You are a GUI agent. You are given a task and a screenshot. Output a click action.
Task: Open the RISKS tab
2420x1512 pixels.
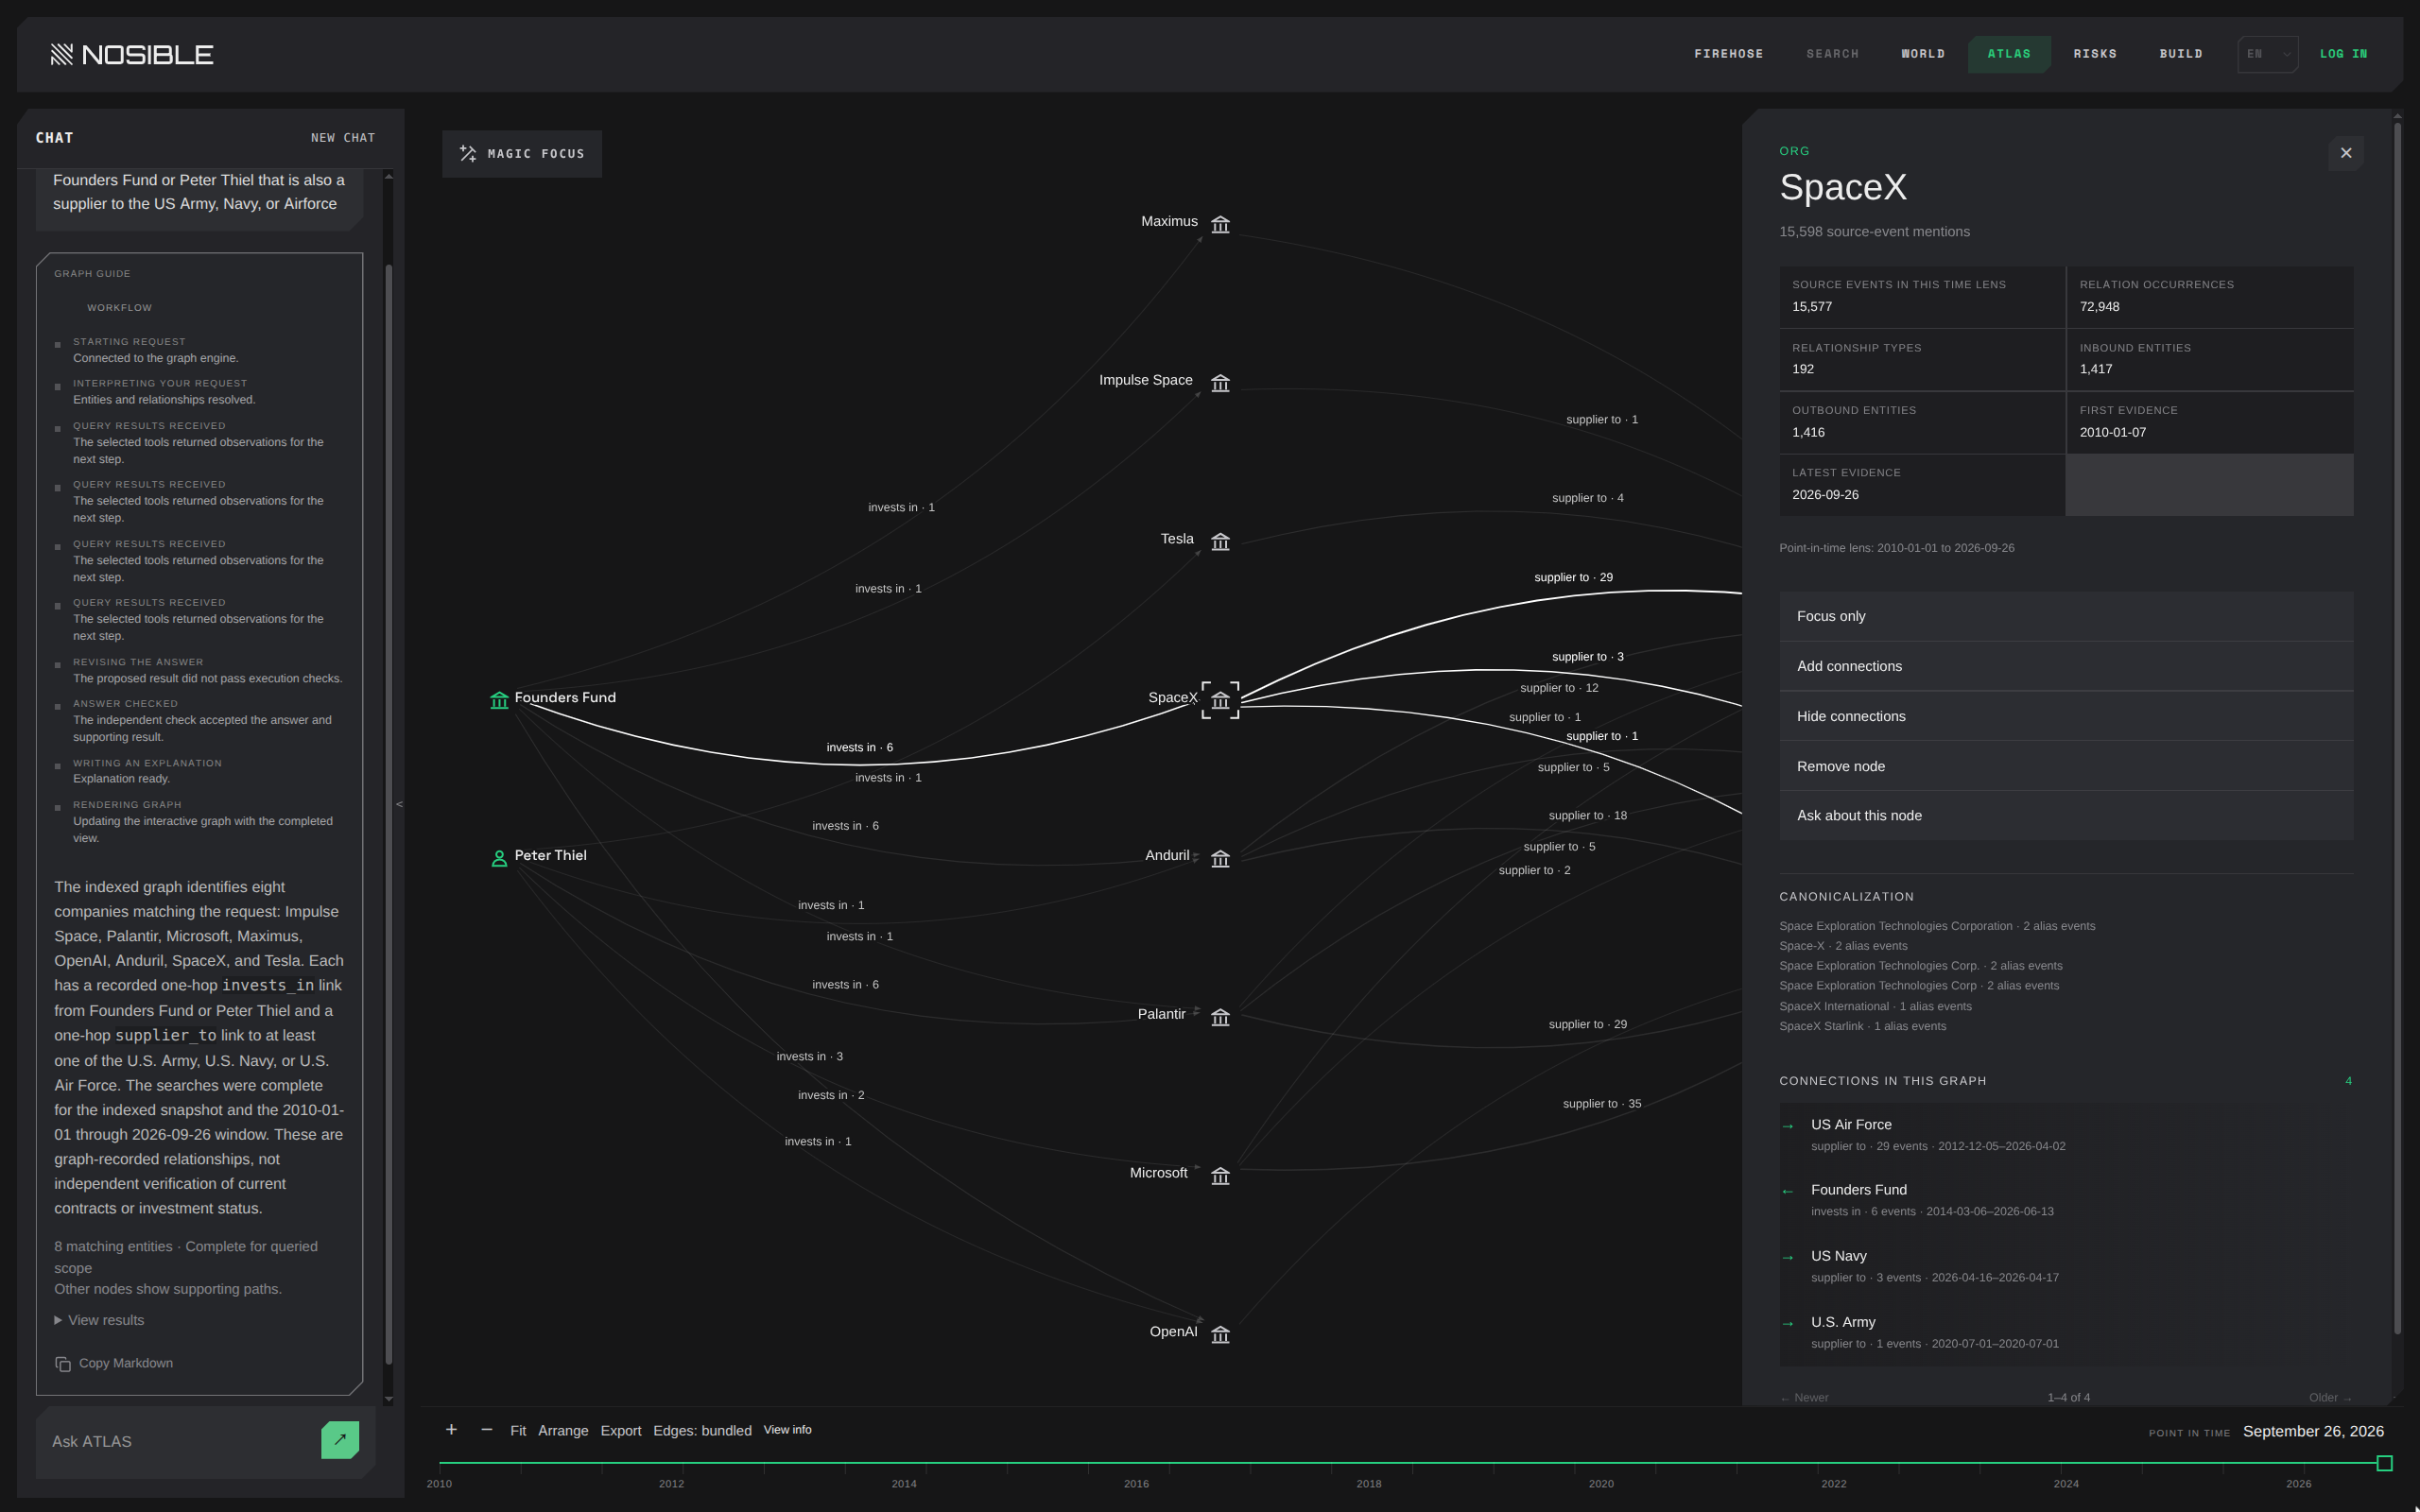click(x=2094, y=54)
